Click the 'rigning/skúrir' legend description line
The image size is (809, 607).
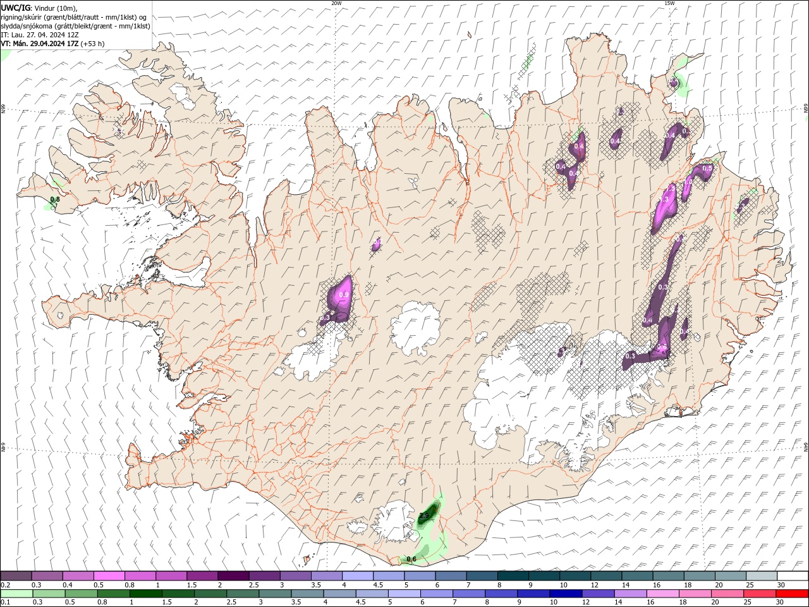pos(74,17)
